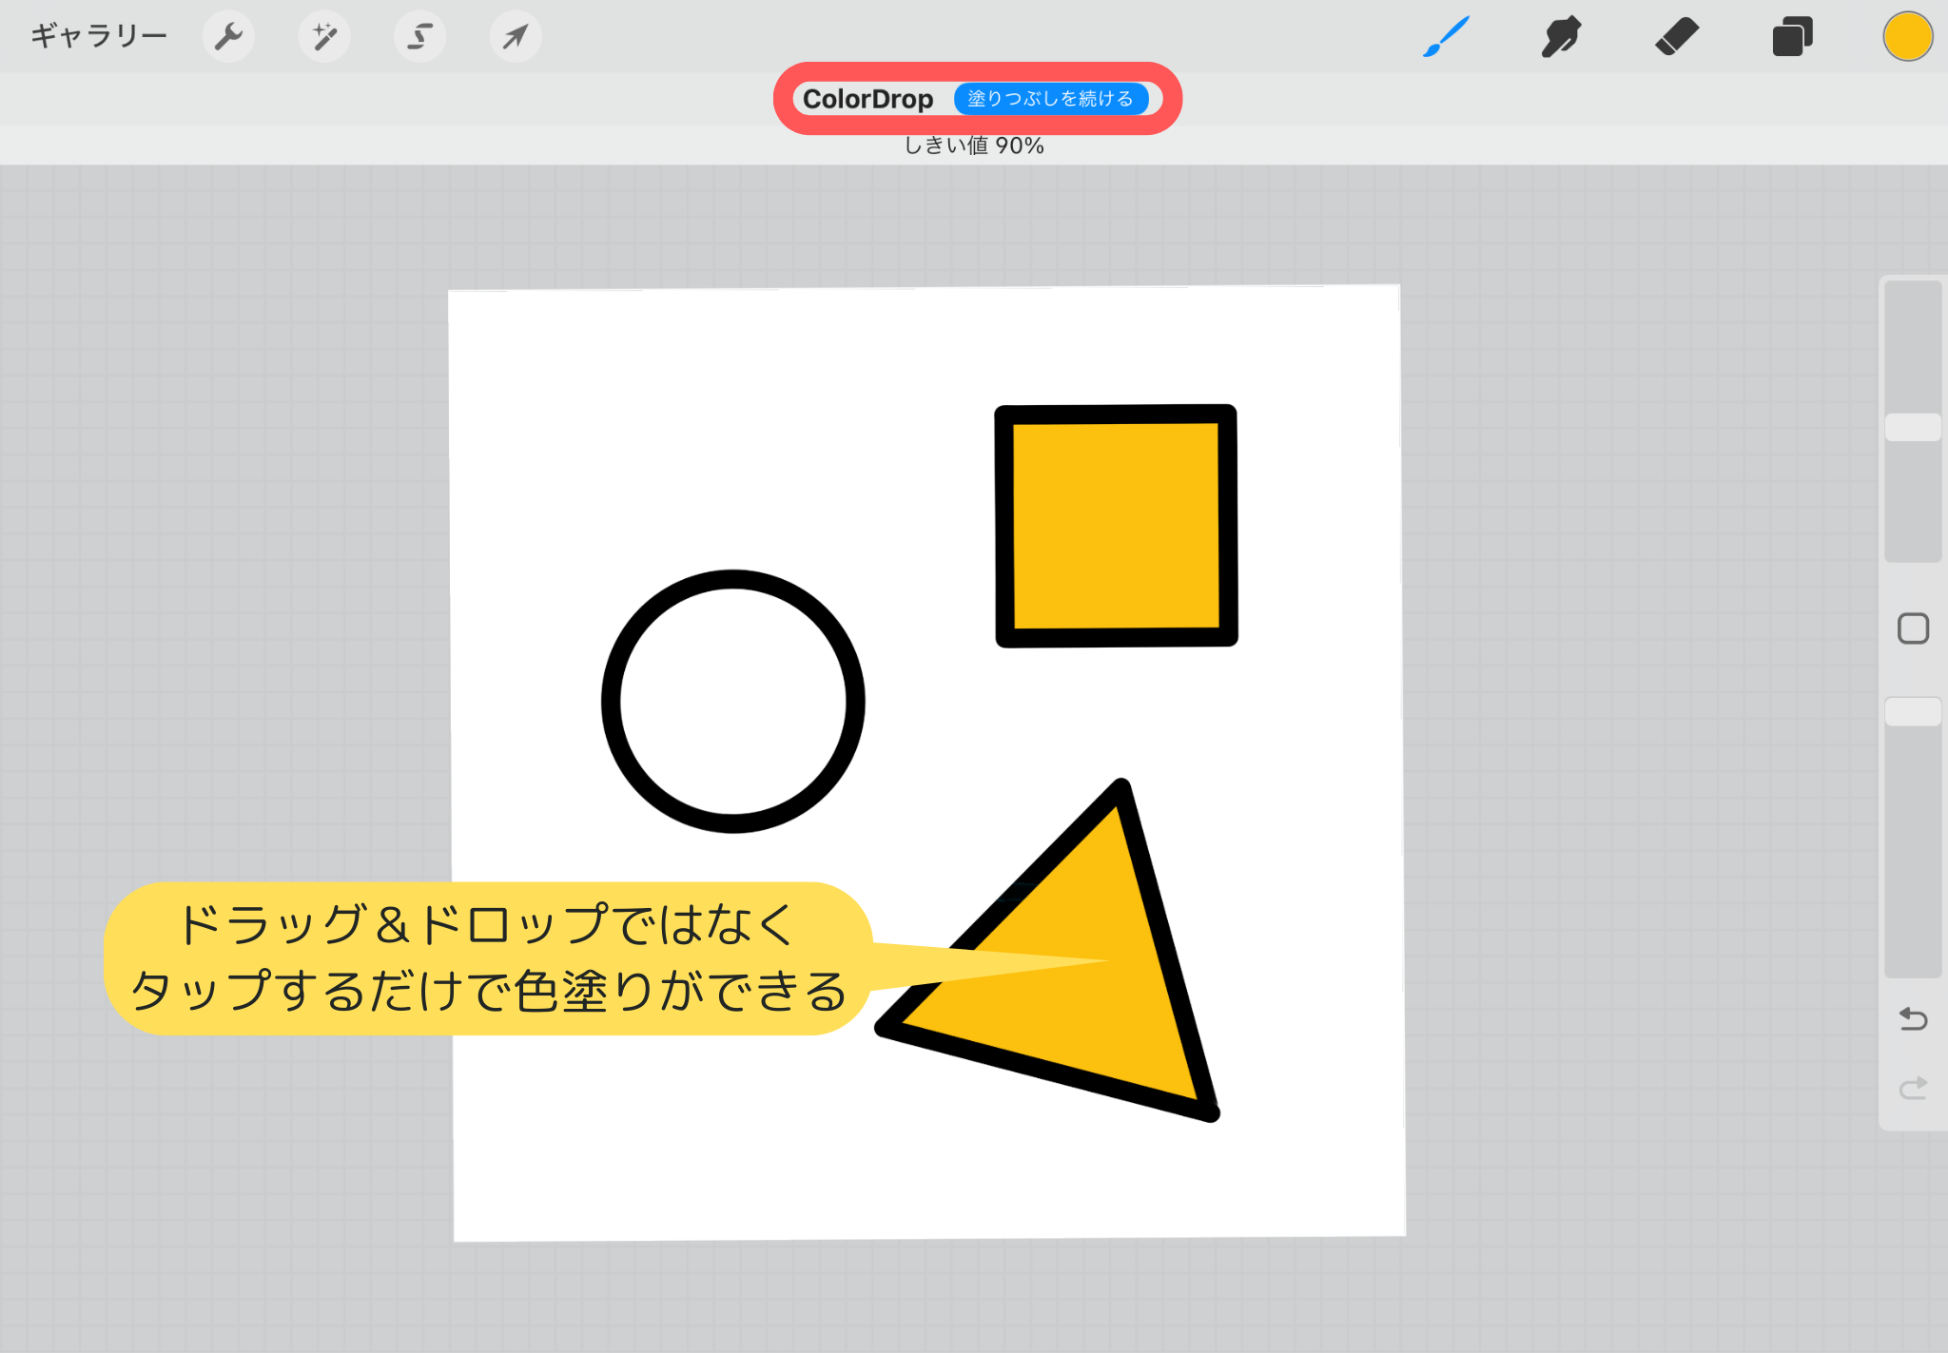Image resolution: width=1948 pixels, height=1353 pixels.
Task: Click the しきい値 90% threshold text
Action: pyautogui.click(x=974, y=145)
